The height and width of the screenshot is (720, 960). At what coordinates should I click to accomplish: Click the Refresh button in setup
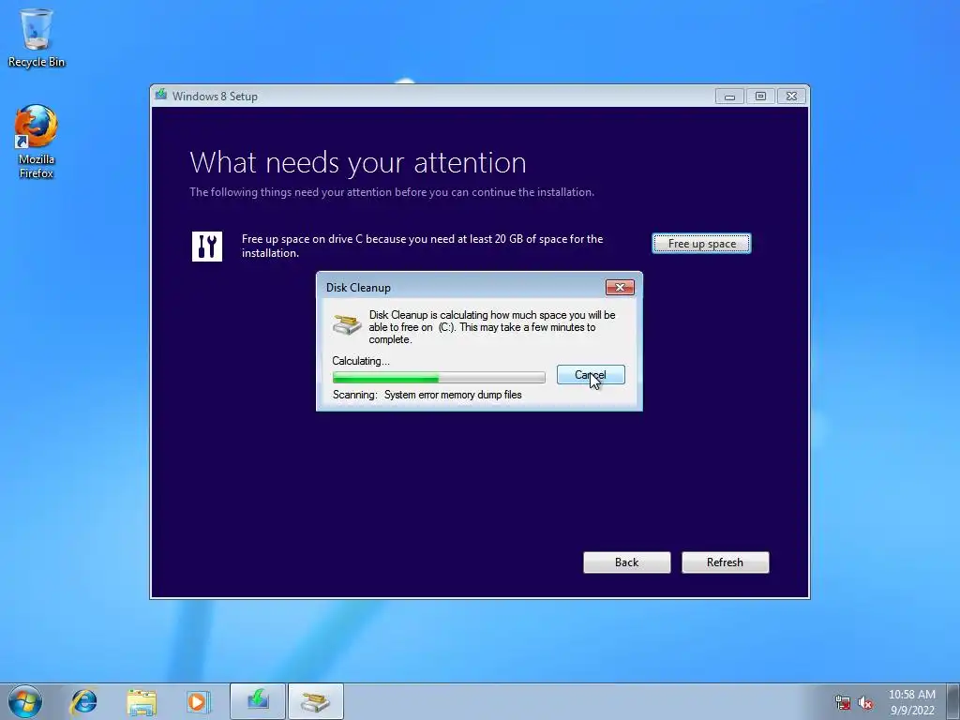click(x=726, y=562)
